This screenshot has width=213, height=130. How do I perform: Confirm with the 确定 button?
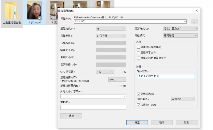pyautogui.click(x=137, y=123)
